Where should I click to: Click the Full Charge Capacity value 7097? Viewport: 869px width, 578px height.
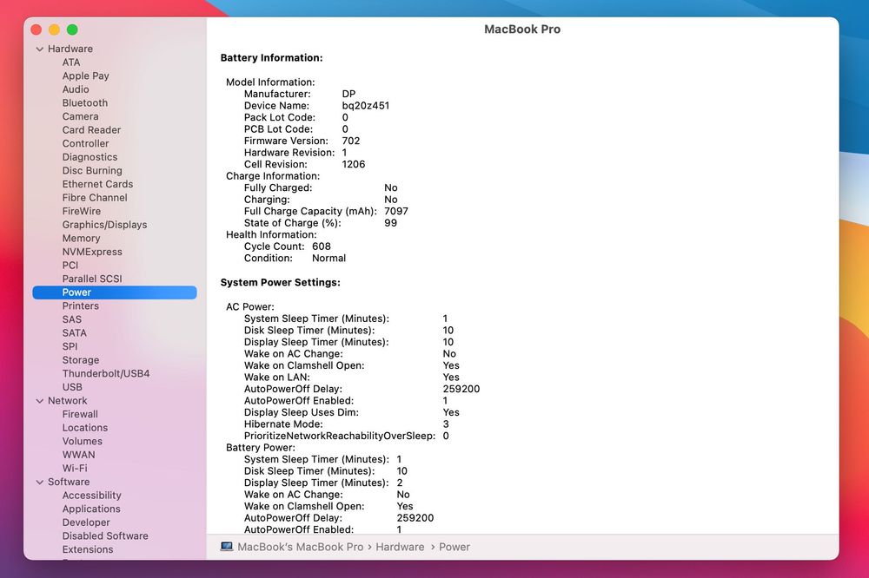click(396, 212)
